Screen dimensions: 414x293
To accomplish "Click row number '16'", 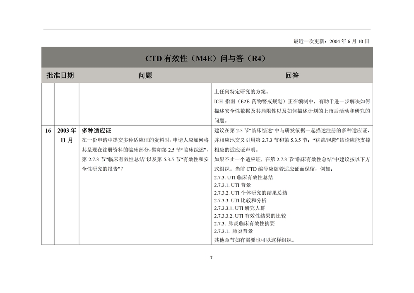I will click(x=48, y=131).
